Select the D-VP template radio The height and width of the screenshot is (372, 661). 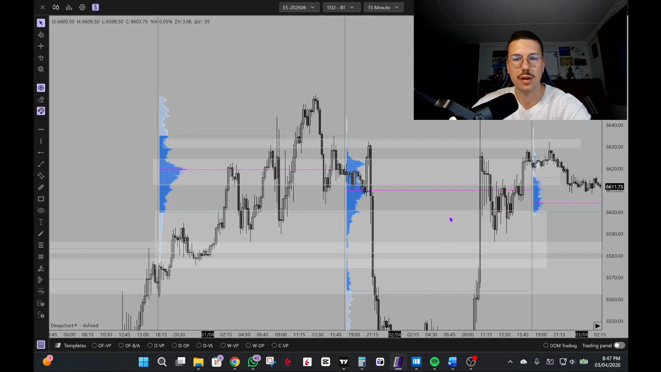[x=150, y=345]
